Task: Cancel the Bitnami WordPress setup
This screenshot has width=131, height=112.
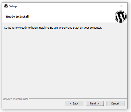Action: [115, 103]
